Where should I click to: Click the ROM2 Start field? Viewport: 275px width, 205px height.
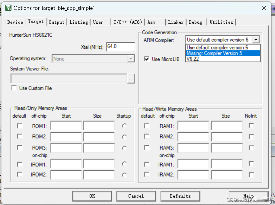66,137
